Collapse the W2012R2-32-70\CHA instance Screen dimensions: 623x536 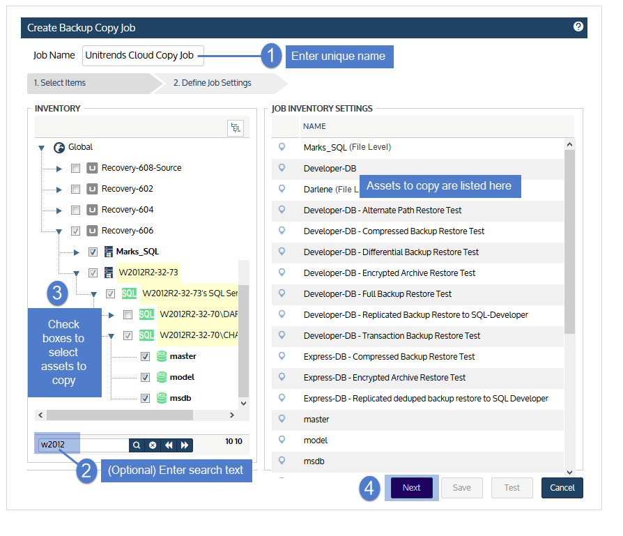tap(111, 336)
